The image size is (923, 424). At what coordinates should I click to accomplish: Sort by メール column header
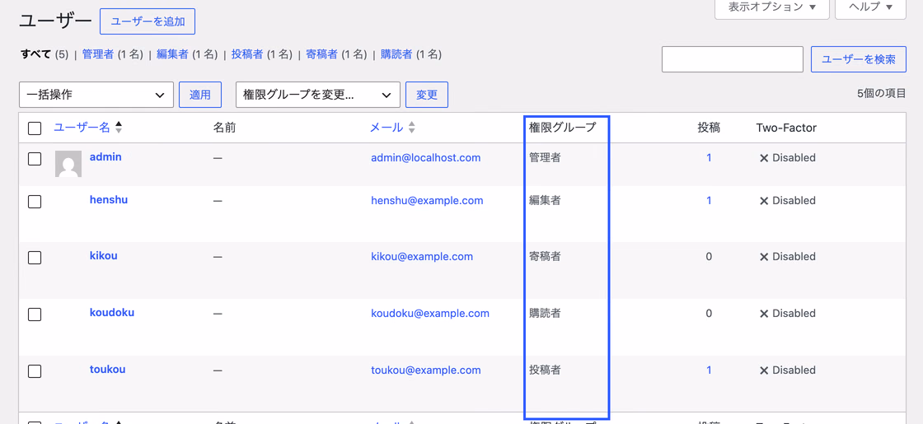pyautogui.click(x=387, y=128)
